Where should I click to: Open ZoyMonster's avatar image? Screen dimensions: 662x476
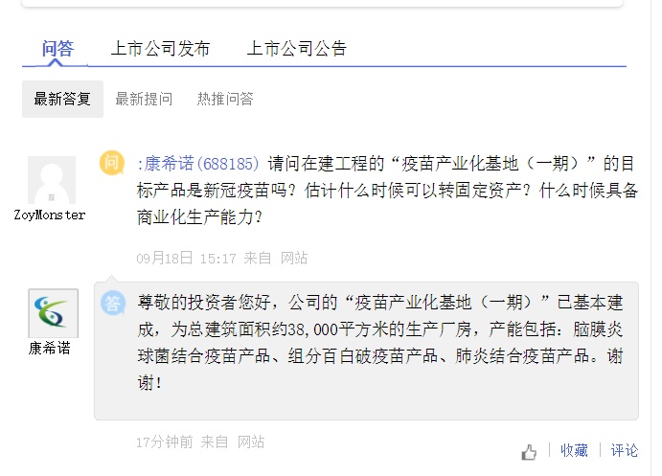point(51,180)
